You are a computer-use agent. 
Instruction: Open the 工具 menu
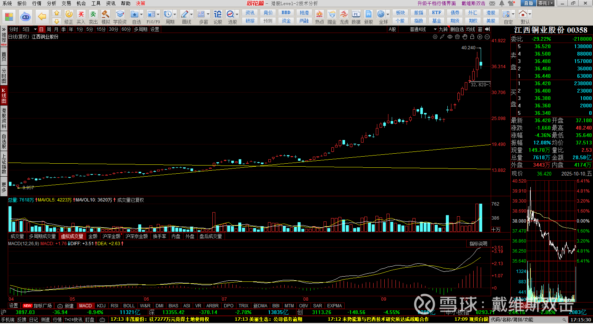pyautogui.click(x=96, y=3)
